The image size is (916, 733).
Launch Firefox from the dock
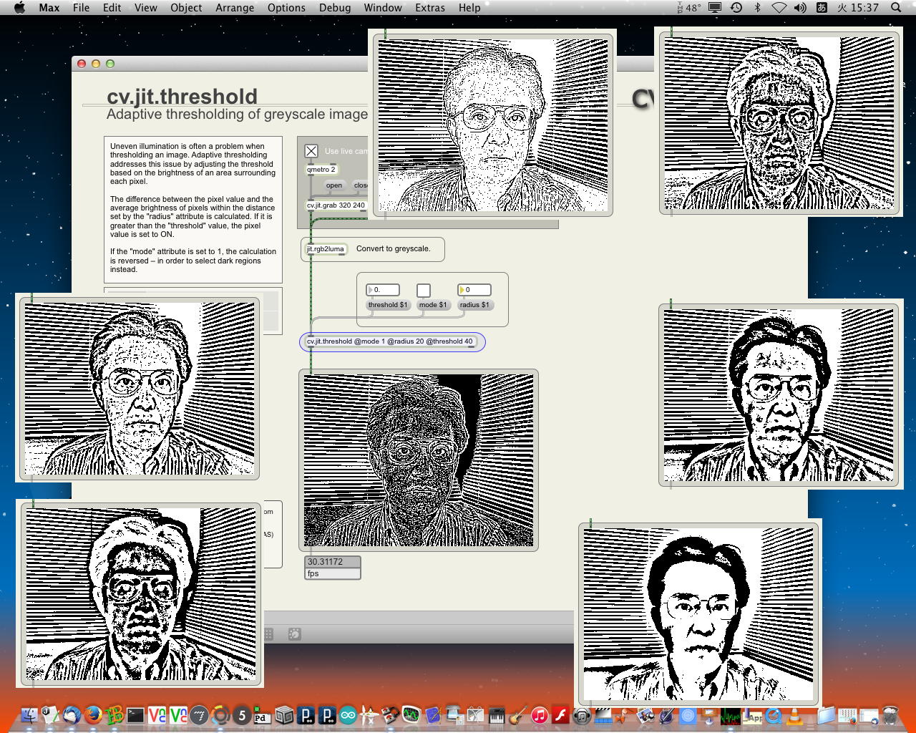coord(92,714)
